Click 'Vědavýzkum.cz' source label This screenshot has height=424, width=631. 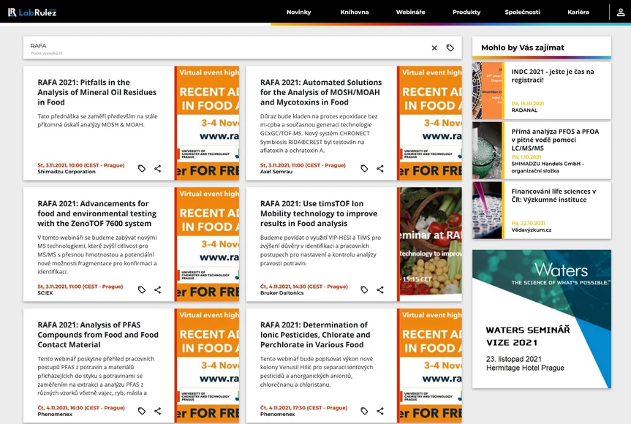[x=532, y=230]
